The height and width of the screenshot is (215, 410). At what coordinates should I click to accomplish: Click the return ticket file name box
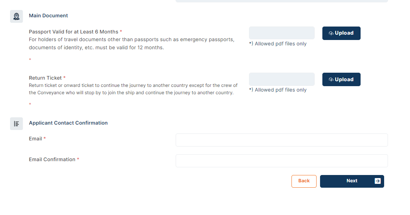(281, 79)
